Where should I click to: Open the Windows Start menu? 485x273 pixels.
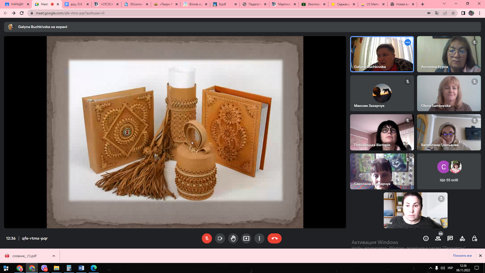coord(6,268)
